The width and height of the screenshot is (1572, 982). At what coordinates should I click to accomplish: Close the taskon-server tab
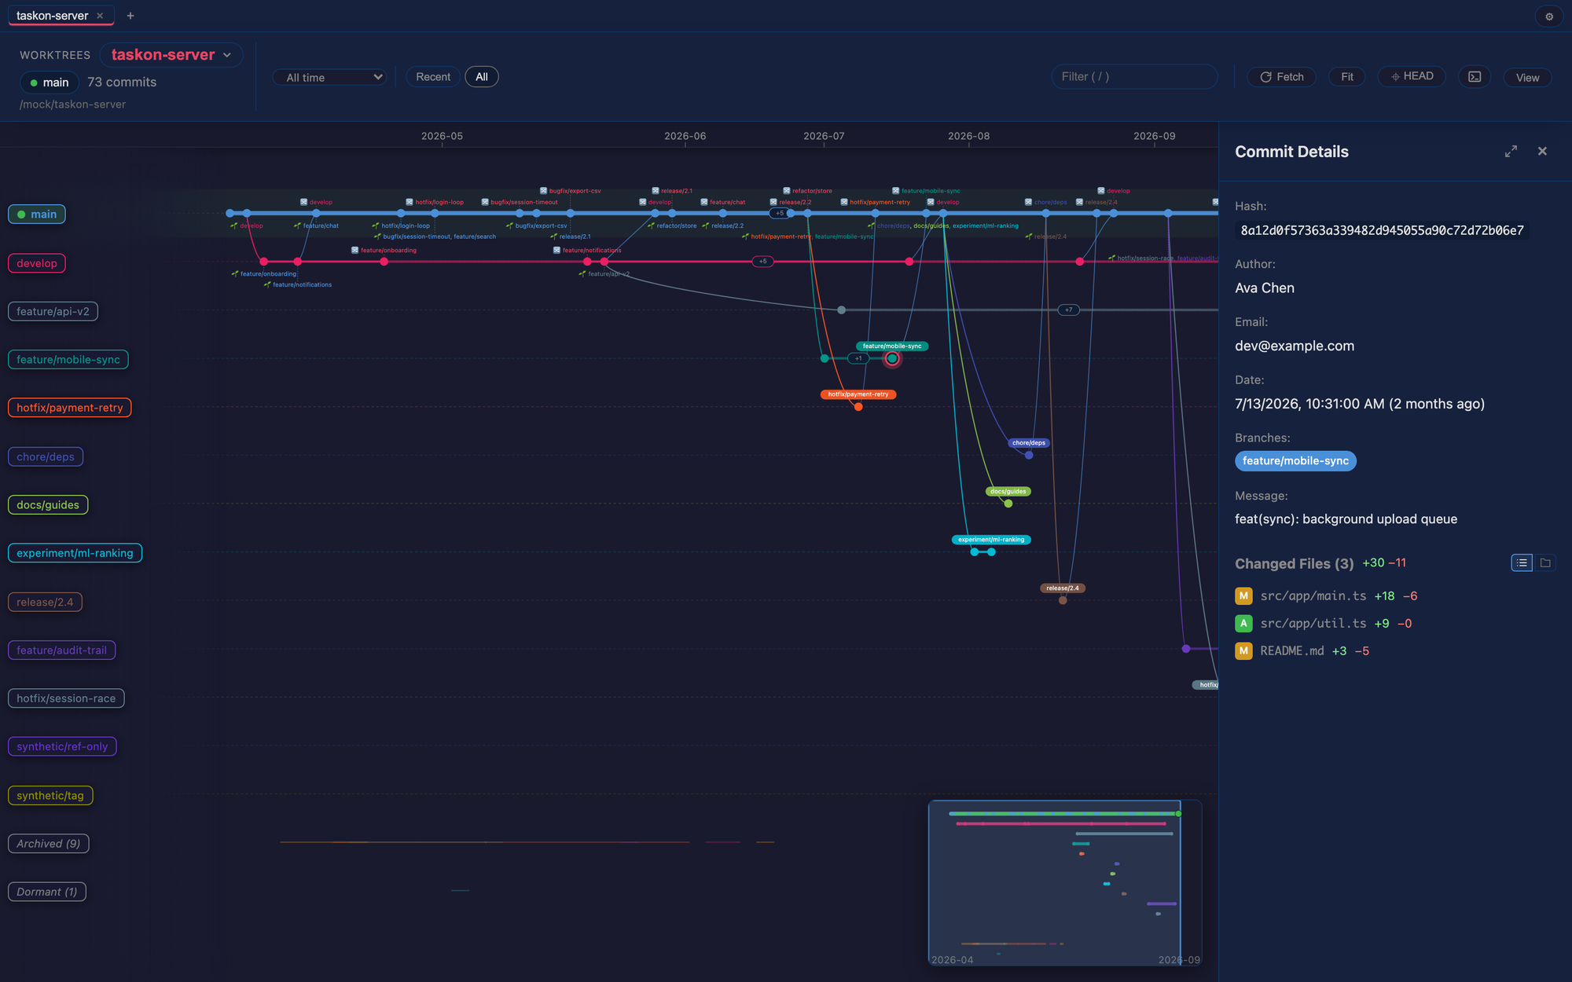tap(100, 16)
